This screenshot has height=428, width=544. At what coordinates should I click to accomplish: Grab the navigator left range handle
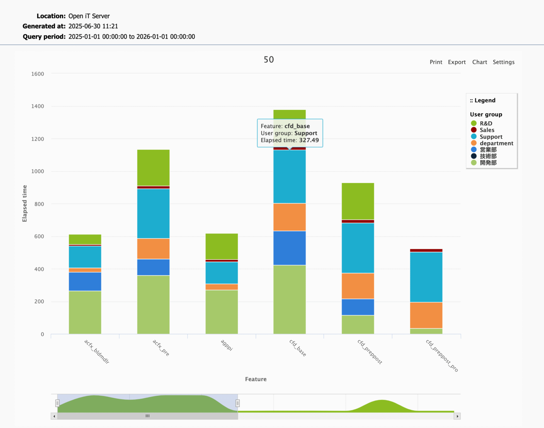pos(57,403)
